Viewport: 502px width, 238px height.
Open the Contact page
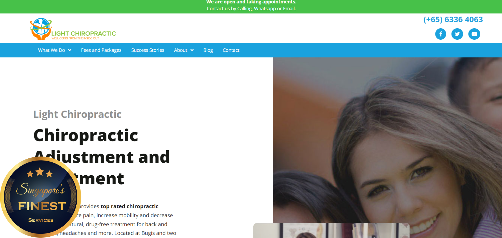coord(231,50)
